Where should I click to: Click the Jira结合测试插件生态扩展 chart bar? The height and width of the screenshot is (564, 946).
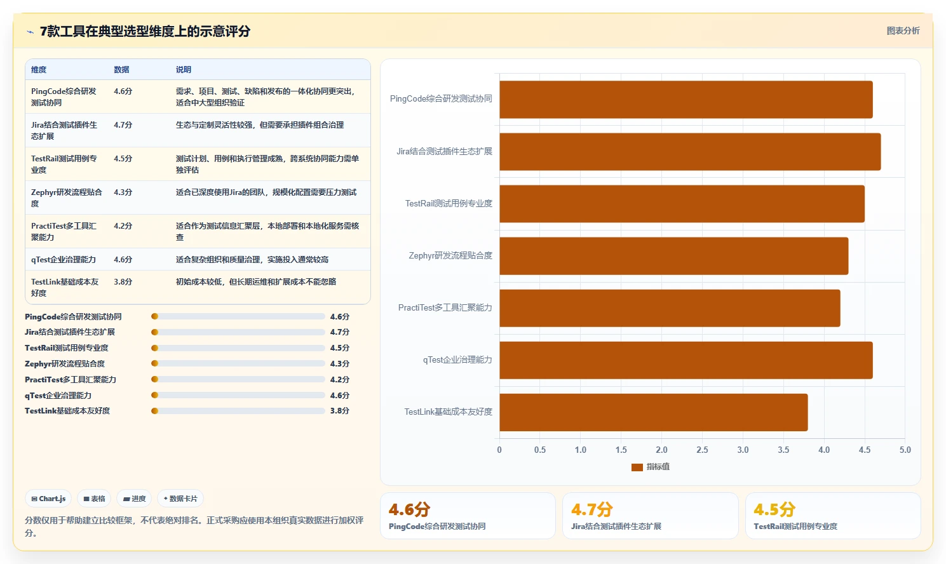pyautogui.click(x=690, y=152)
